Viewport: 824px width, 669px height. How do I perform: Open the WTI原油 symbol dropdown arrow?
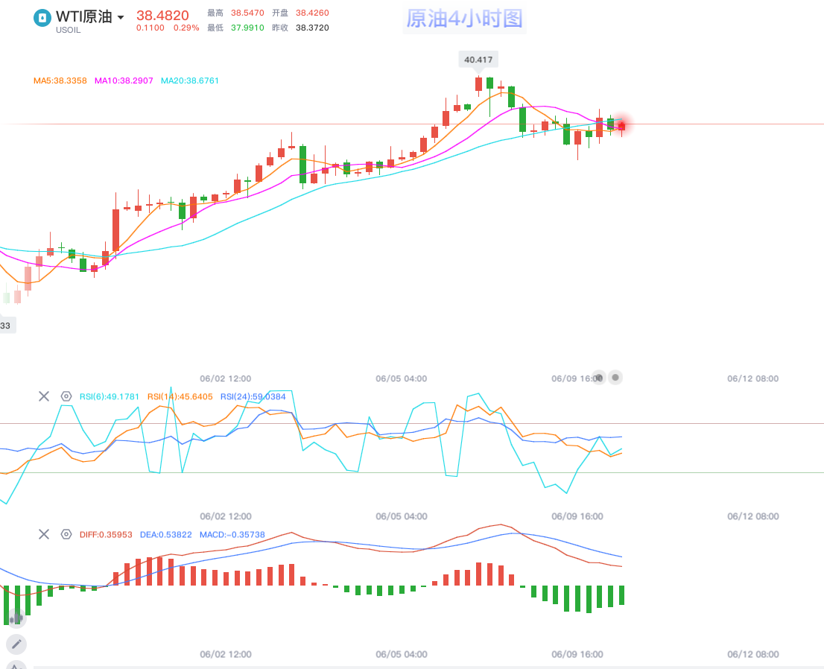coord(121,18)
